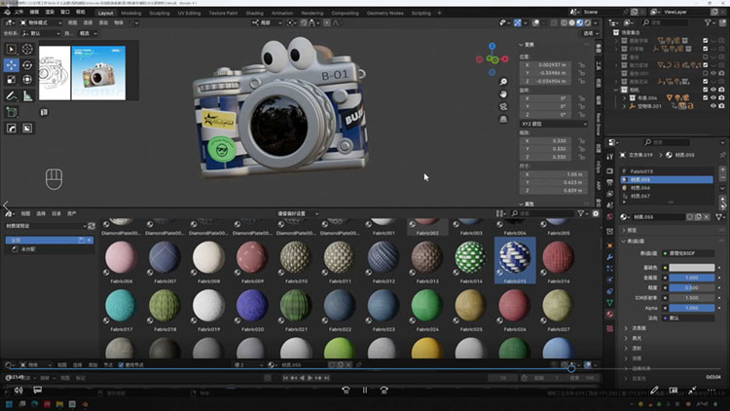This screenshot has height=411, width=730.
Task: Expand the 布料.004 tree item
Action: pos(625,97)
